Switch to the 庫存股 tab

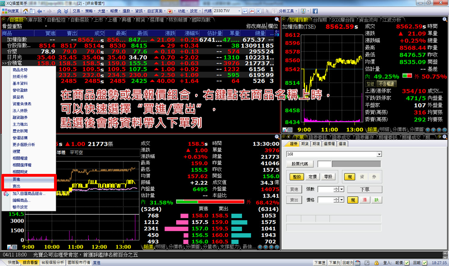tap(35, 20)
